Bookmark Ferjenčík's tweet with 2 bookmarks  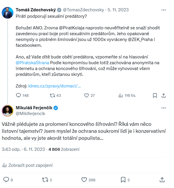(125, 180)
